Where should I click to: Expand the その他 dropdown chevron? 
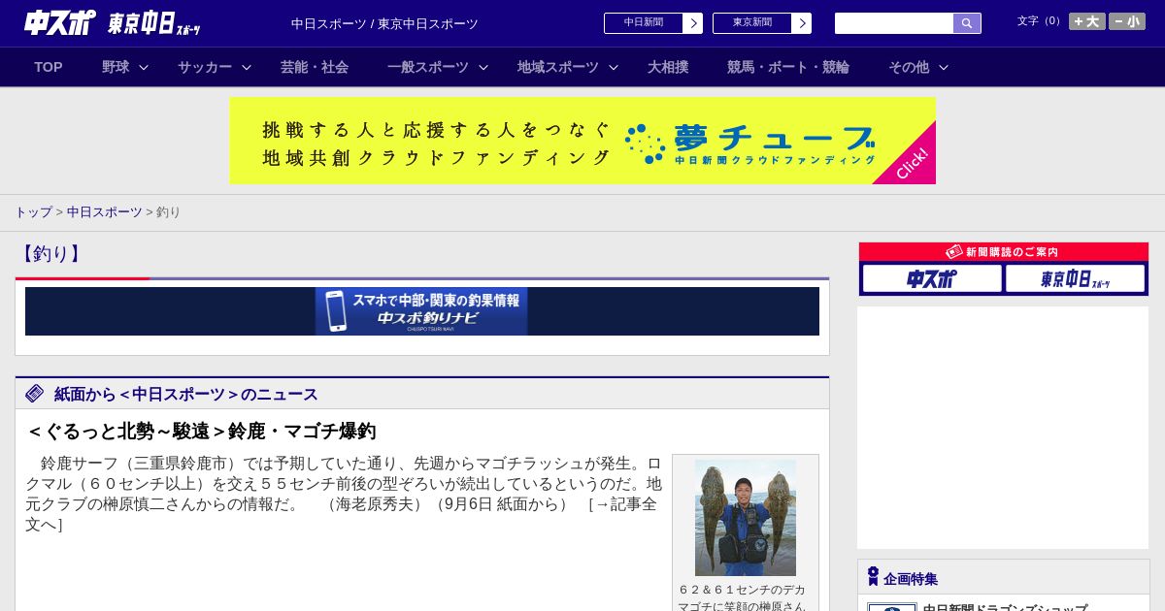coord(944,67)
